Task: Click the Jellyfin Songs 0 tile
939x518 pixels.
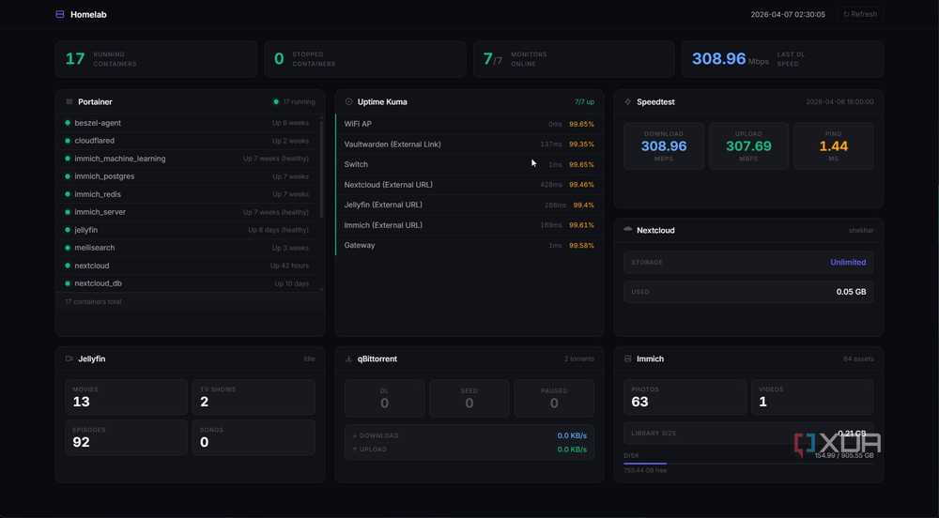Action: coord(254,437)
